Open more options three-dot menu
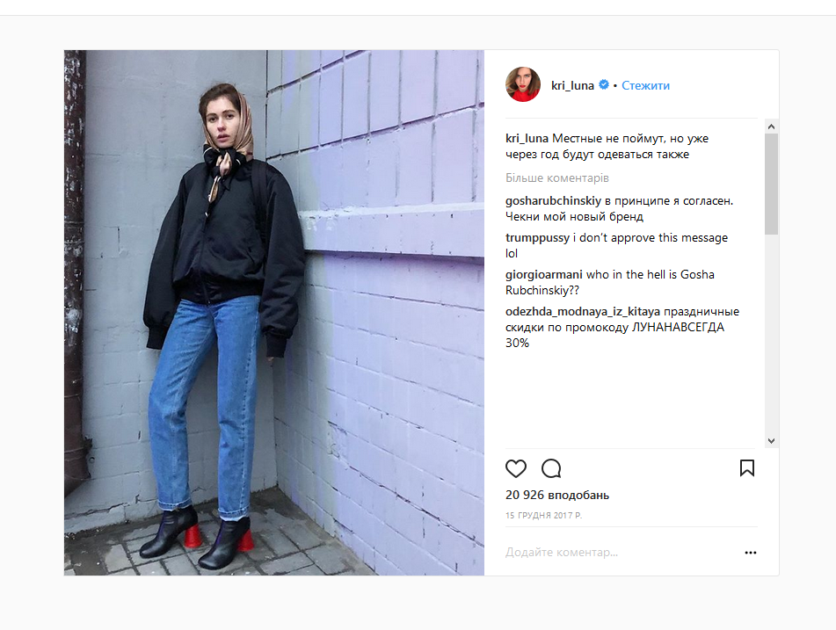Screen dimensions: 836x630 coord(751,553)
